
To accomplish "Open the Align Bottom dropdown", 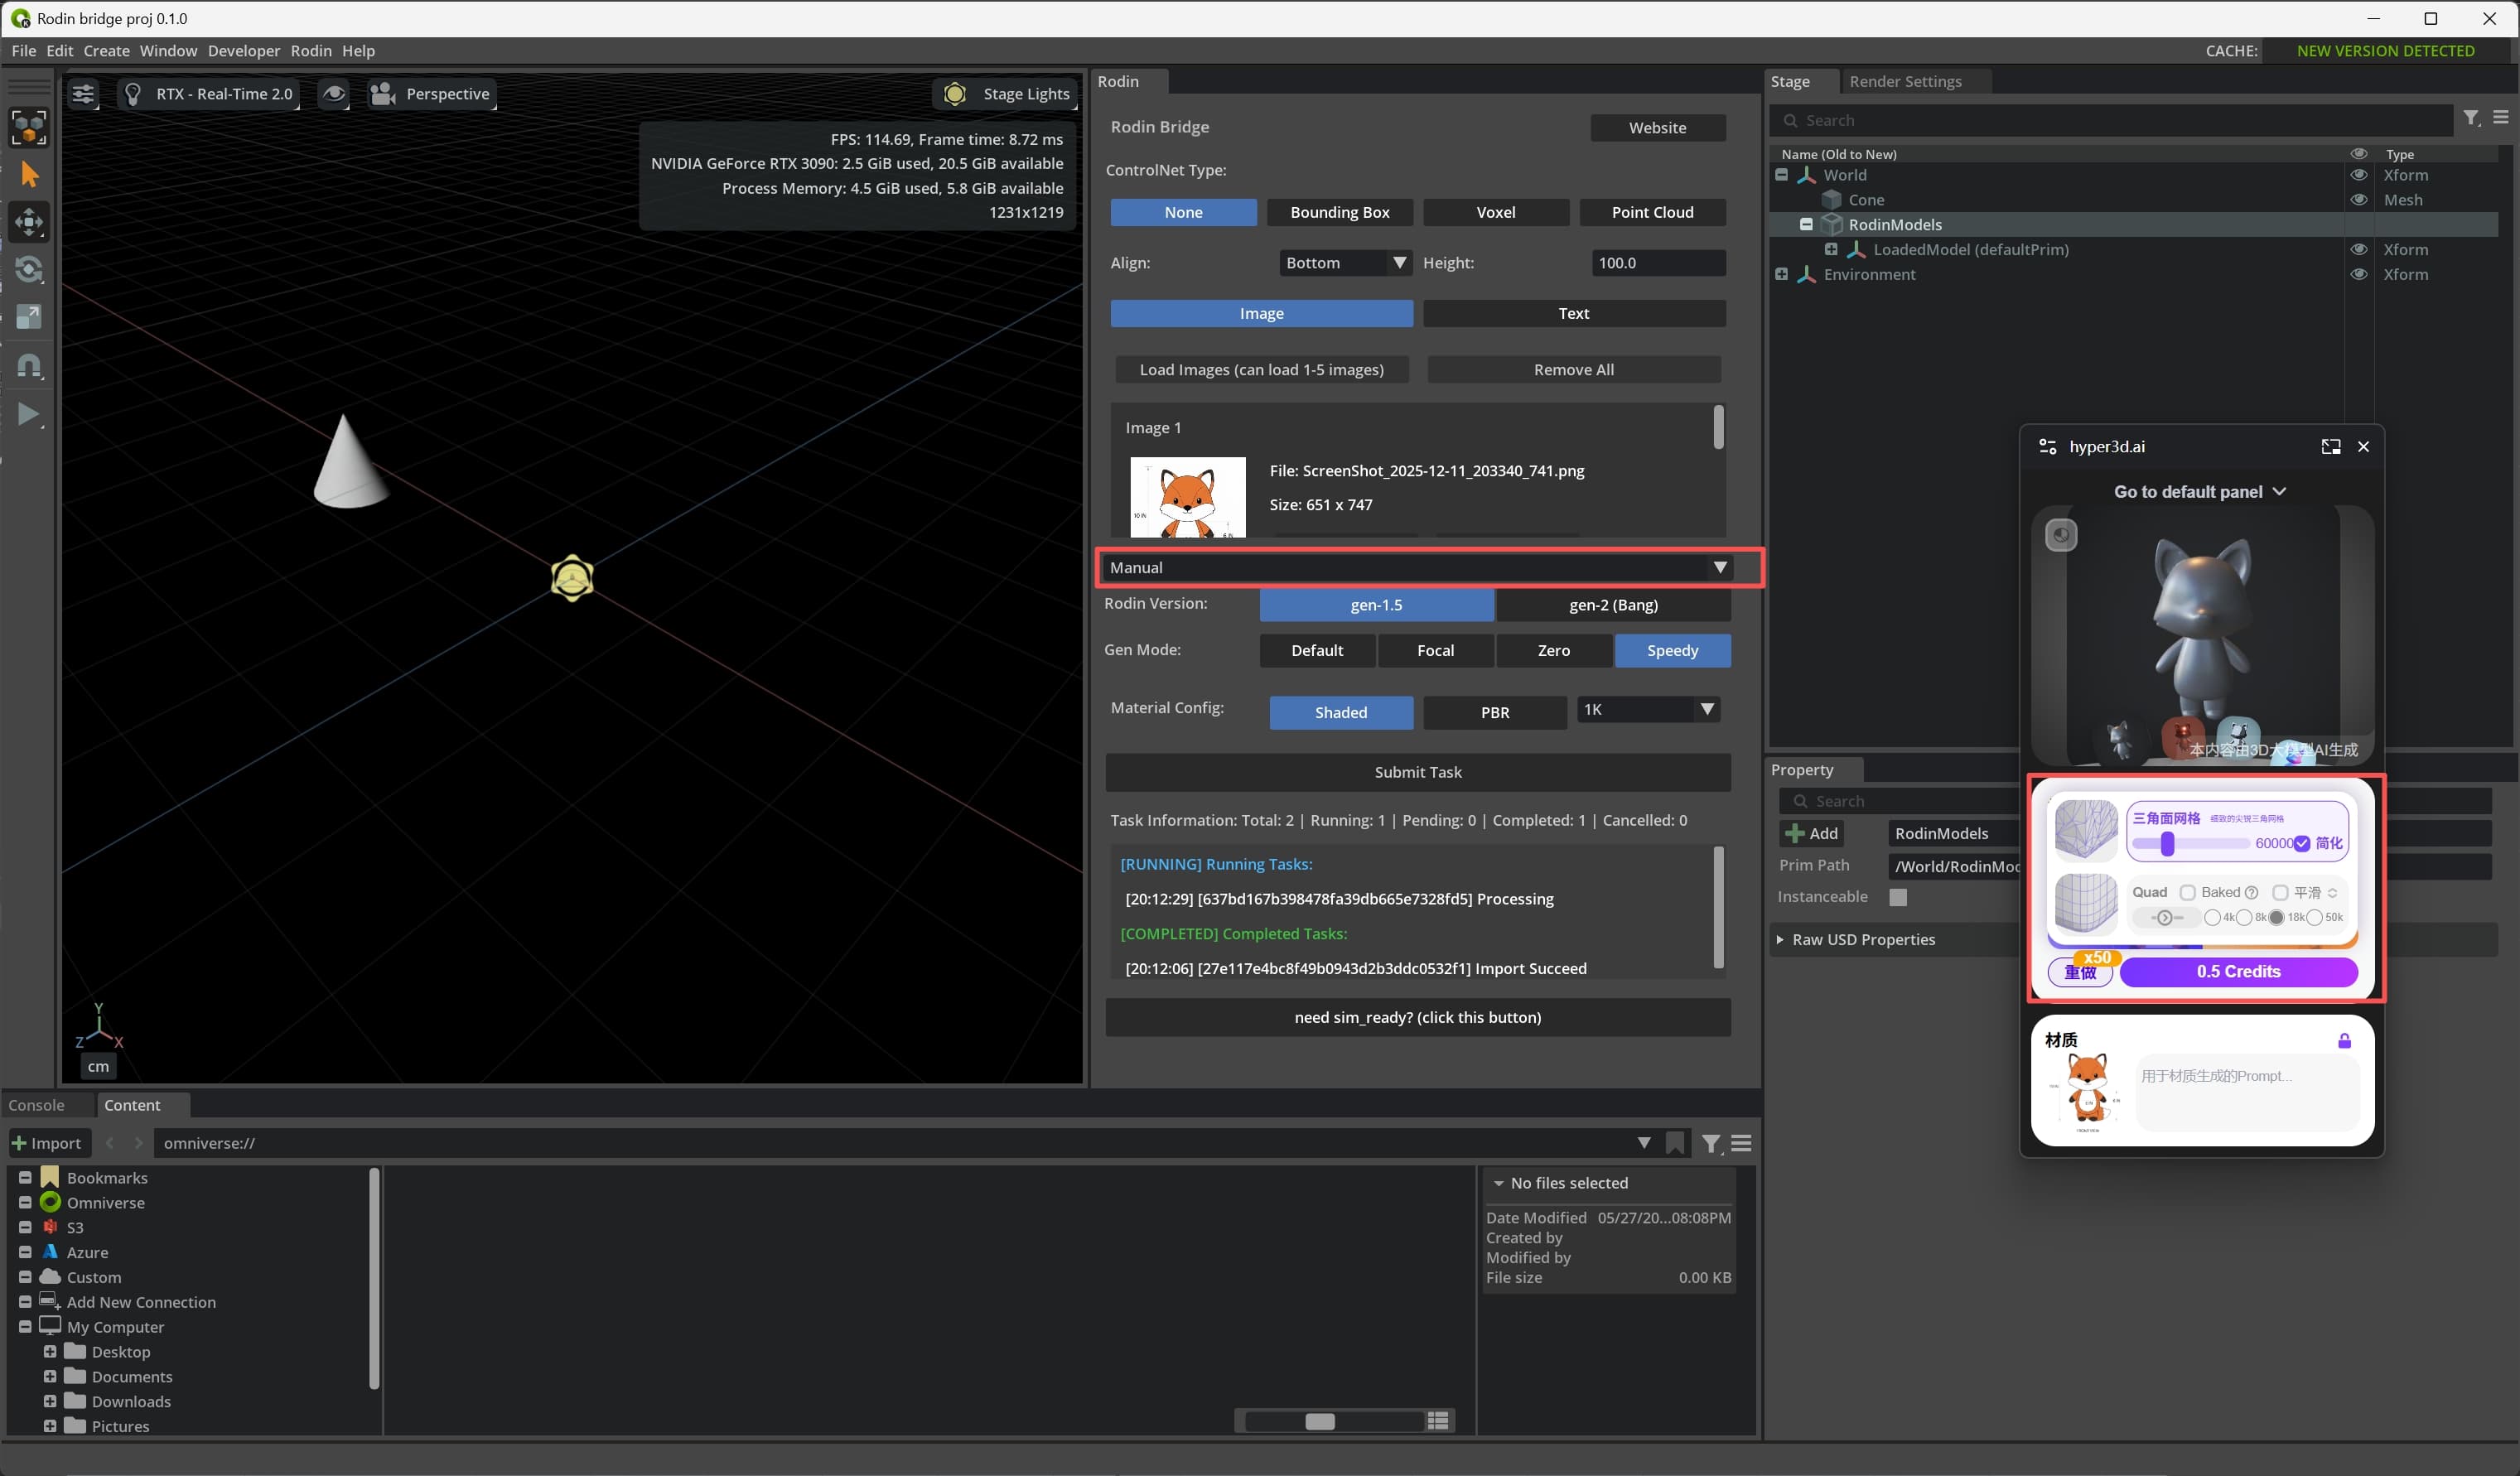I will pyautogui.click(x=1346, y=263).
